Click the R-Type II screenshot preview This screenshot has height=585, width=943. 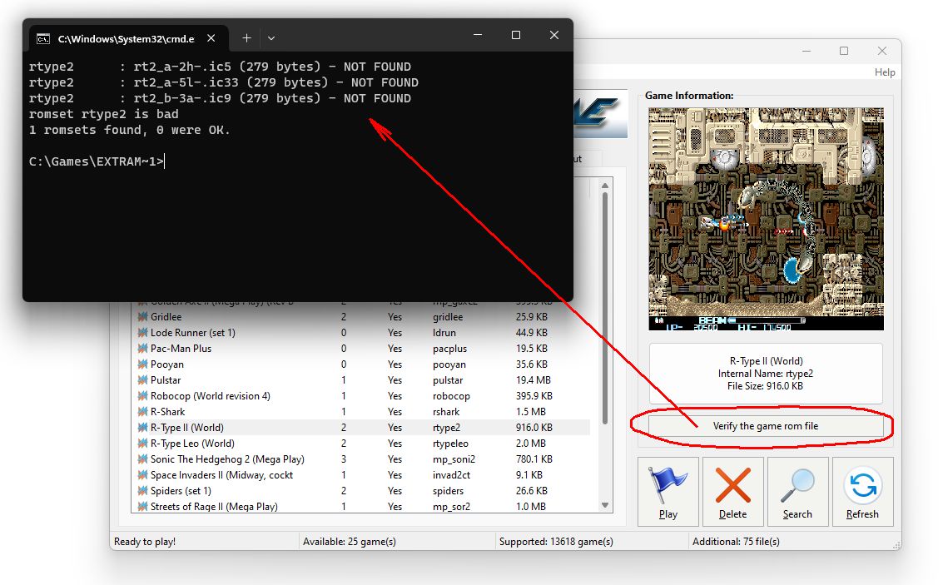pyautogui.click(x=765, y=219)
